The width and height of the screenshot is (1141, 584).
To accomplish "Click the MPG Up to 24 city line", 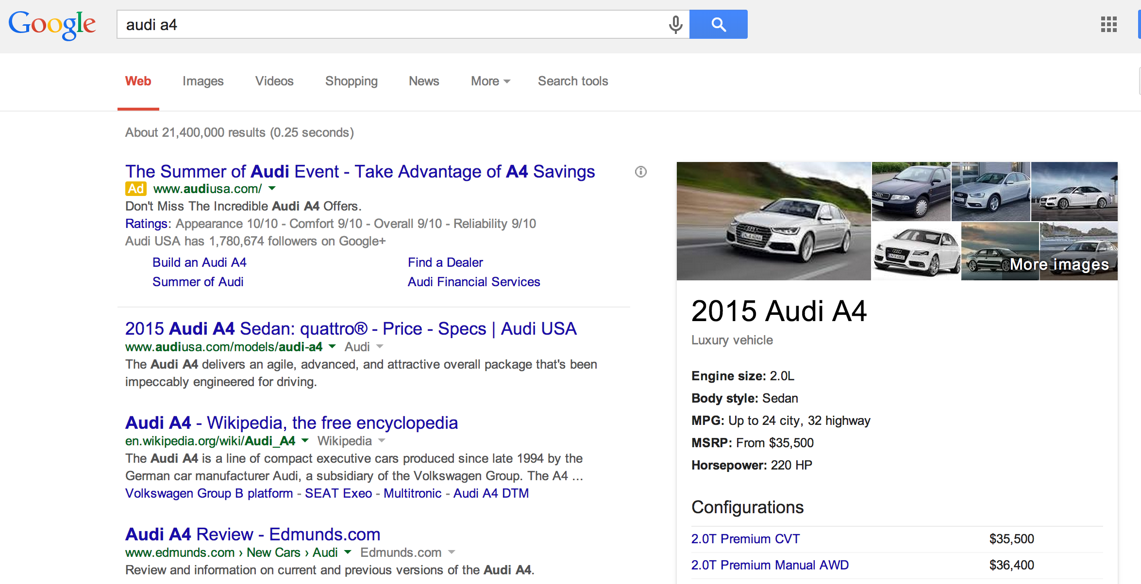I will (781, 421).
